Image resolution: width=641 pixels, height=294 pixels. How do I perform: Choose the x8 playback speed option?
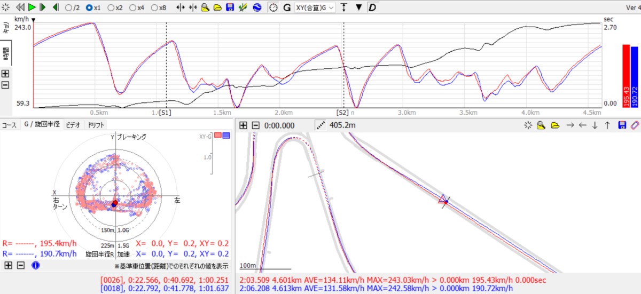tap(154, 8)
